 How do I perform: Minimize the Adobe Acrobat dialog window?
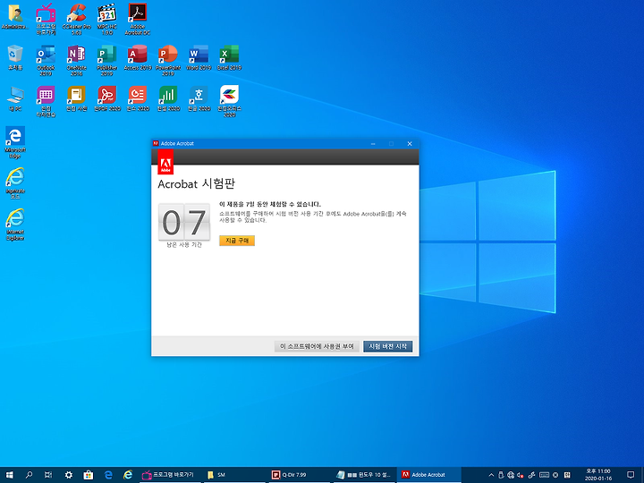tap(373, 143)
